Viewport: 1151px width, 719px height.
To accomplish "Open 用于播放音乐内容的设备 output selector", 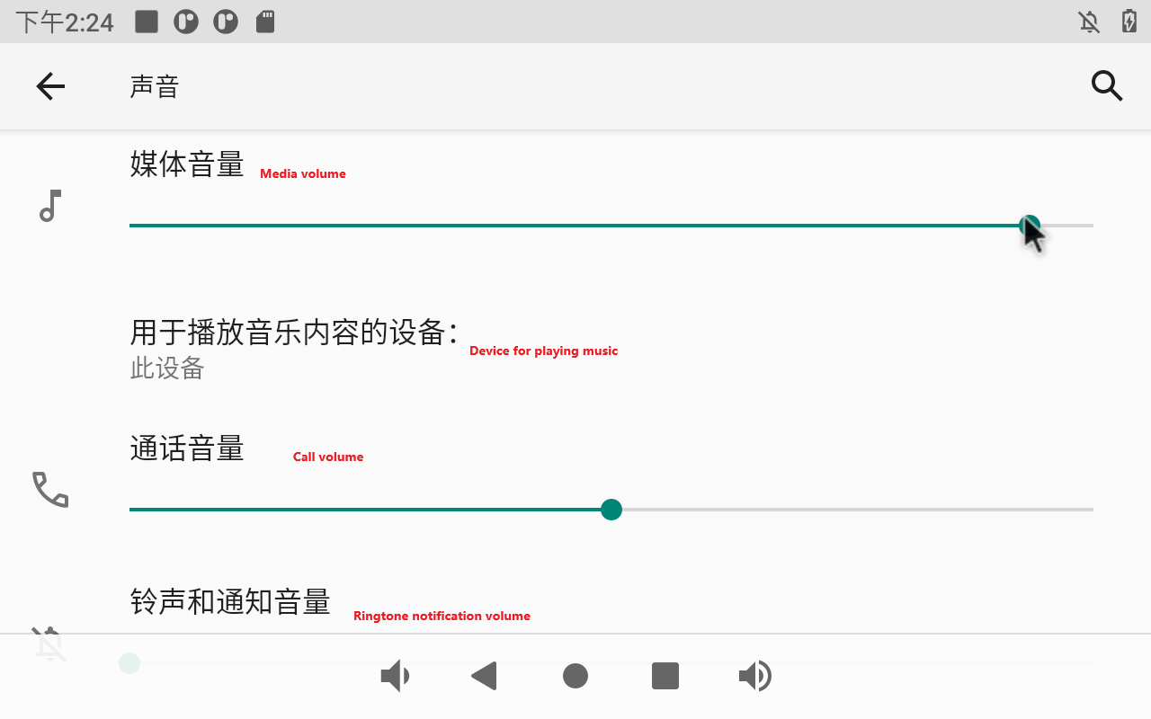I will [293, 333].
